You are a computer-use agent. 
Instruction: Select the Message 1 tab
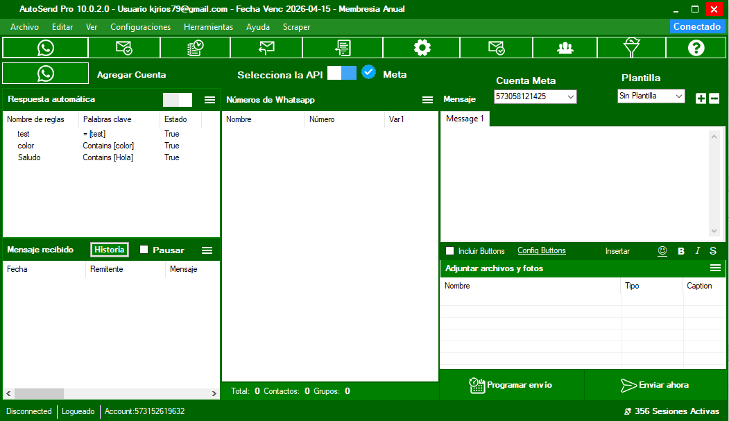[465, 119]
